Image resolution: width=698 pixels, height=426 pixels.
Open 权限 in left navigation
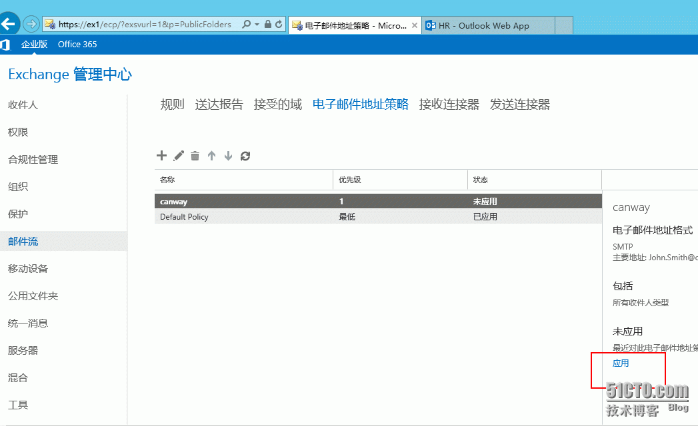point(18,132)
